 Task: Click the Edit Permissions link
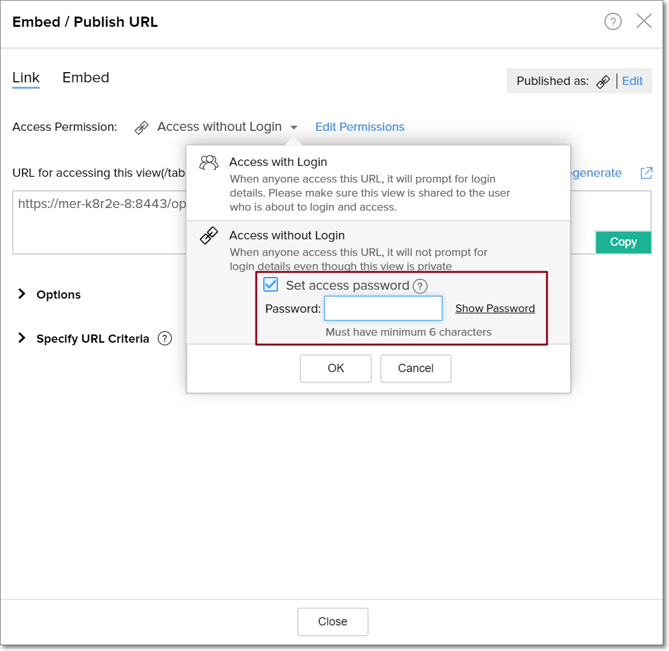click(x=360, y=127)
